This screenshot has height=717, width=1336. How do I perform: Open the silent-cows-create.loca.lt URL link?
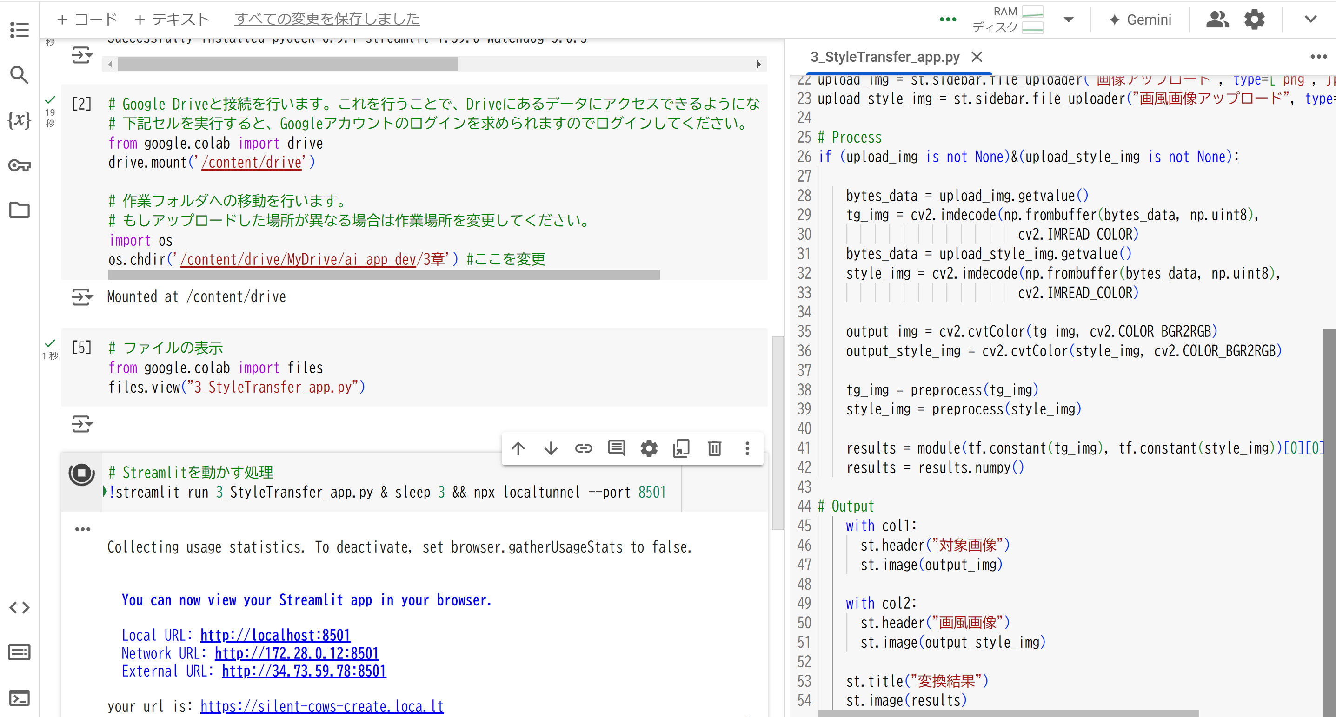click(321, 706)
